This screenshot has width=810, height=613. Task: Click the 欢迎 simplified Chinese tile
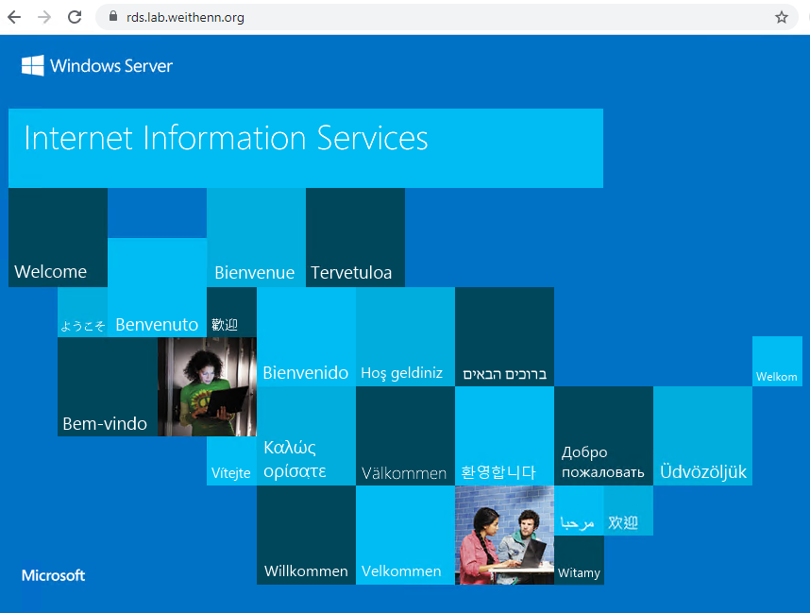pyautogui.click(x=628, y=511)
